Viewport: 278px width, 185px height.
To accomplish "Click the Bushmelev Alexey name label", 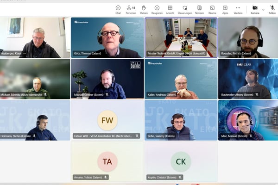I will click(236, 95).
